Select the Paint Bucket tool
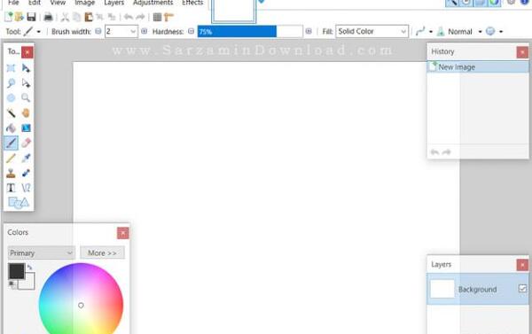Image resolution: width=532 pixels, height=334 pixels. [11, 128]
